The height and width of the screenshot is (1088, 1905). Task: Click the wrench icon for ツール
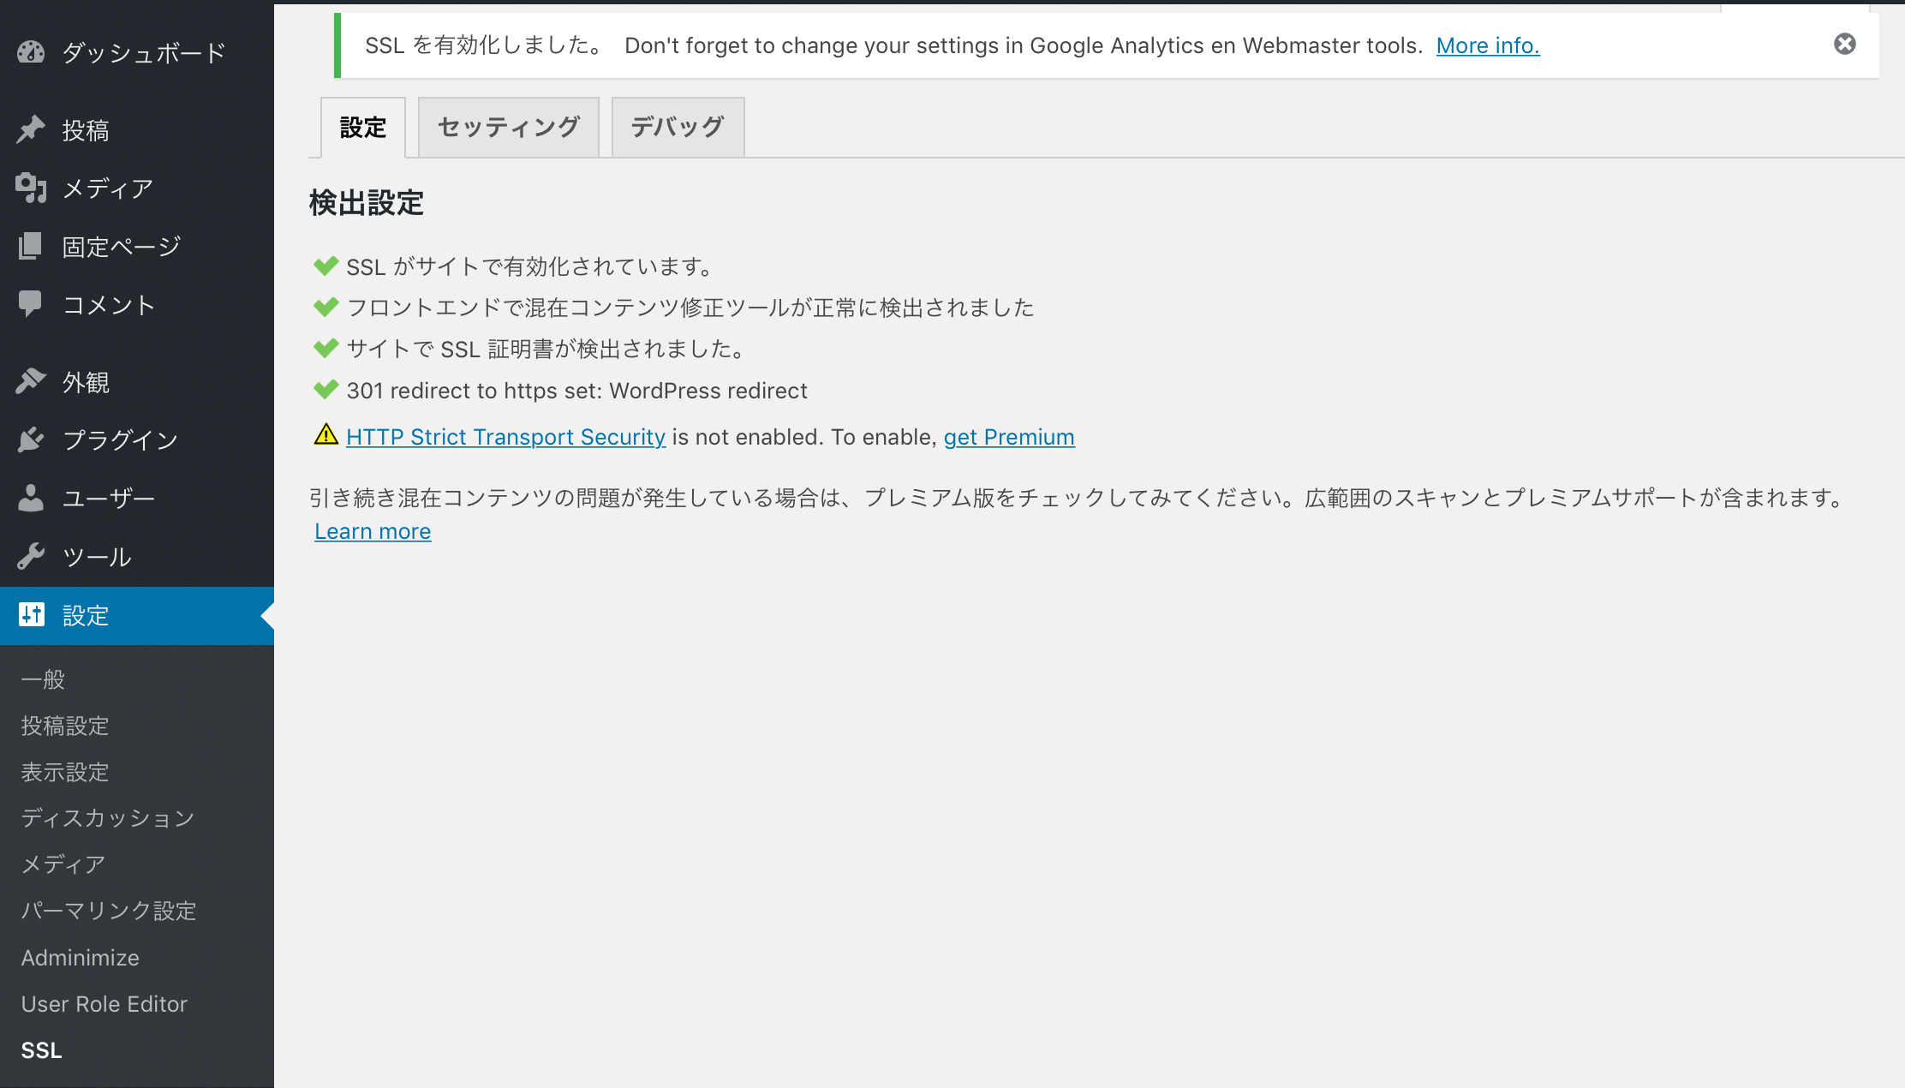[31, 556]
